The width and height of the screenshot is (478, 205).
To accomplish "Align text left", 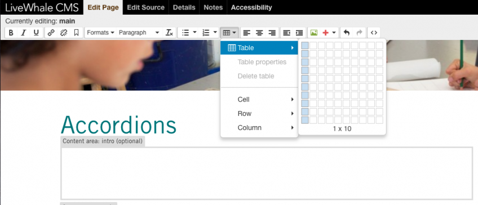I will [247, 33].
